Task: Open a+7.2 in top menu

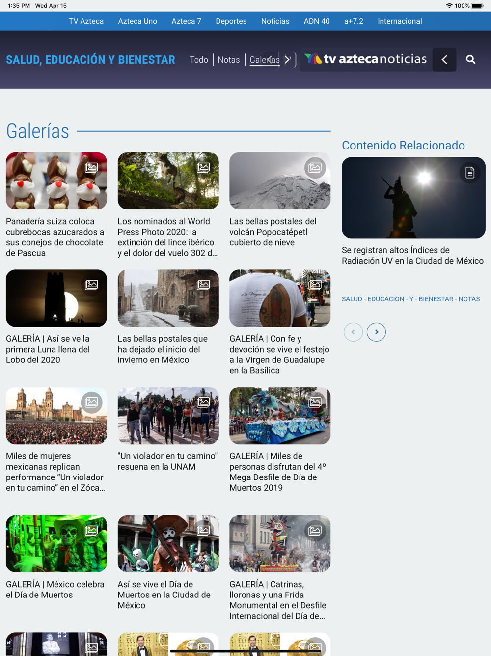Action: (354, 21)
